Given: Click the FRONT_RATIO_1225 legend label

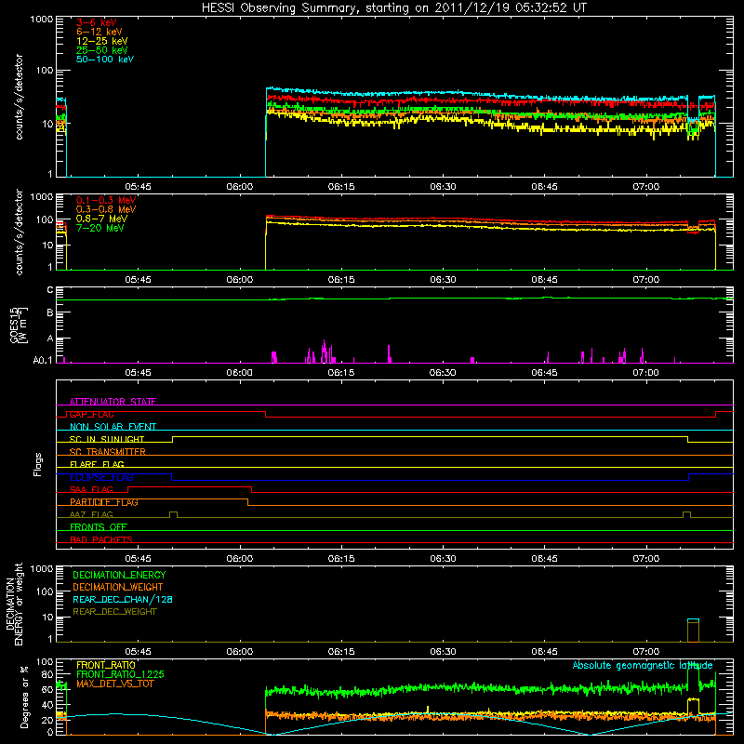Looking at the screenshot, I should (x=120, y=674).
